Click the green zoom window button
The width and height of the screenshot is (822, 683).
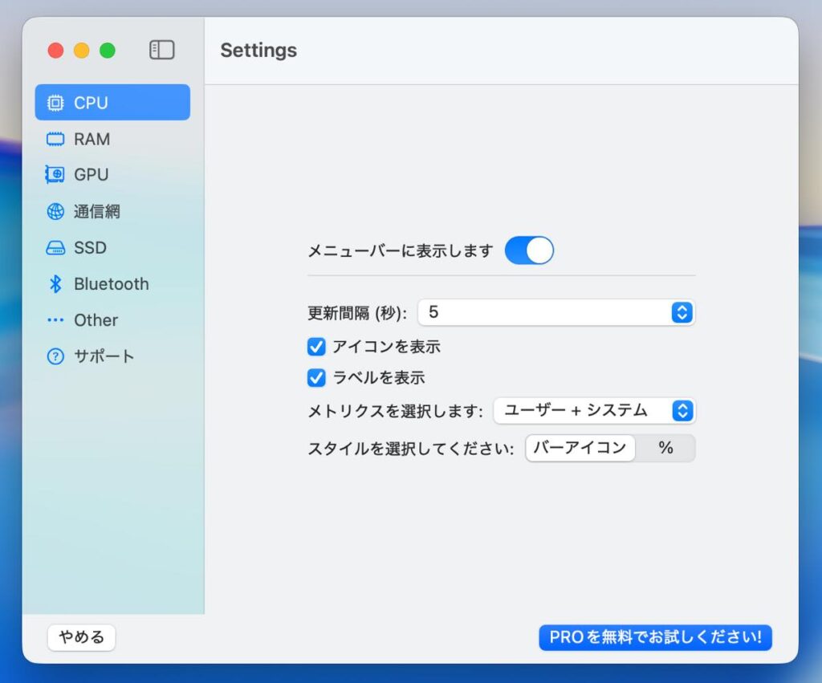108,51
